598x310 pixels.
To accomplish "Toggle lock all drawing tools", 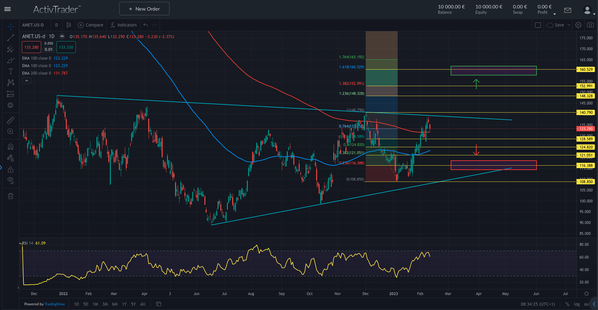I will [11, 170].
